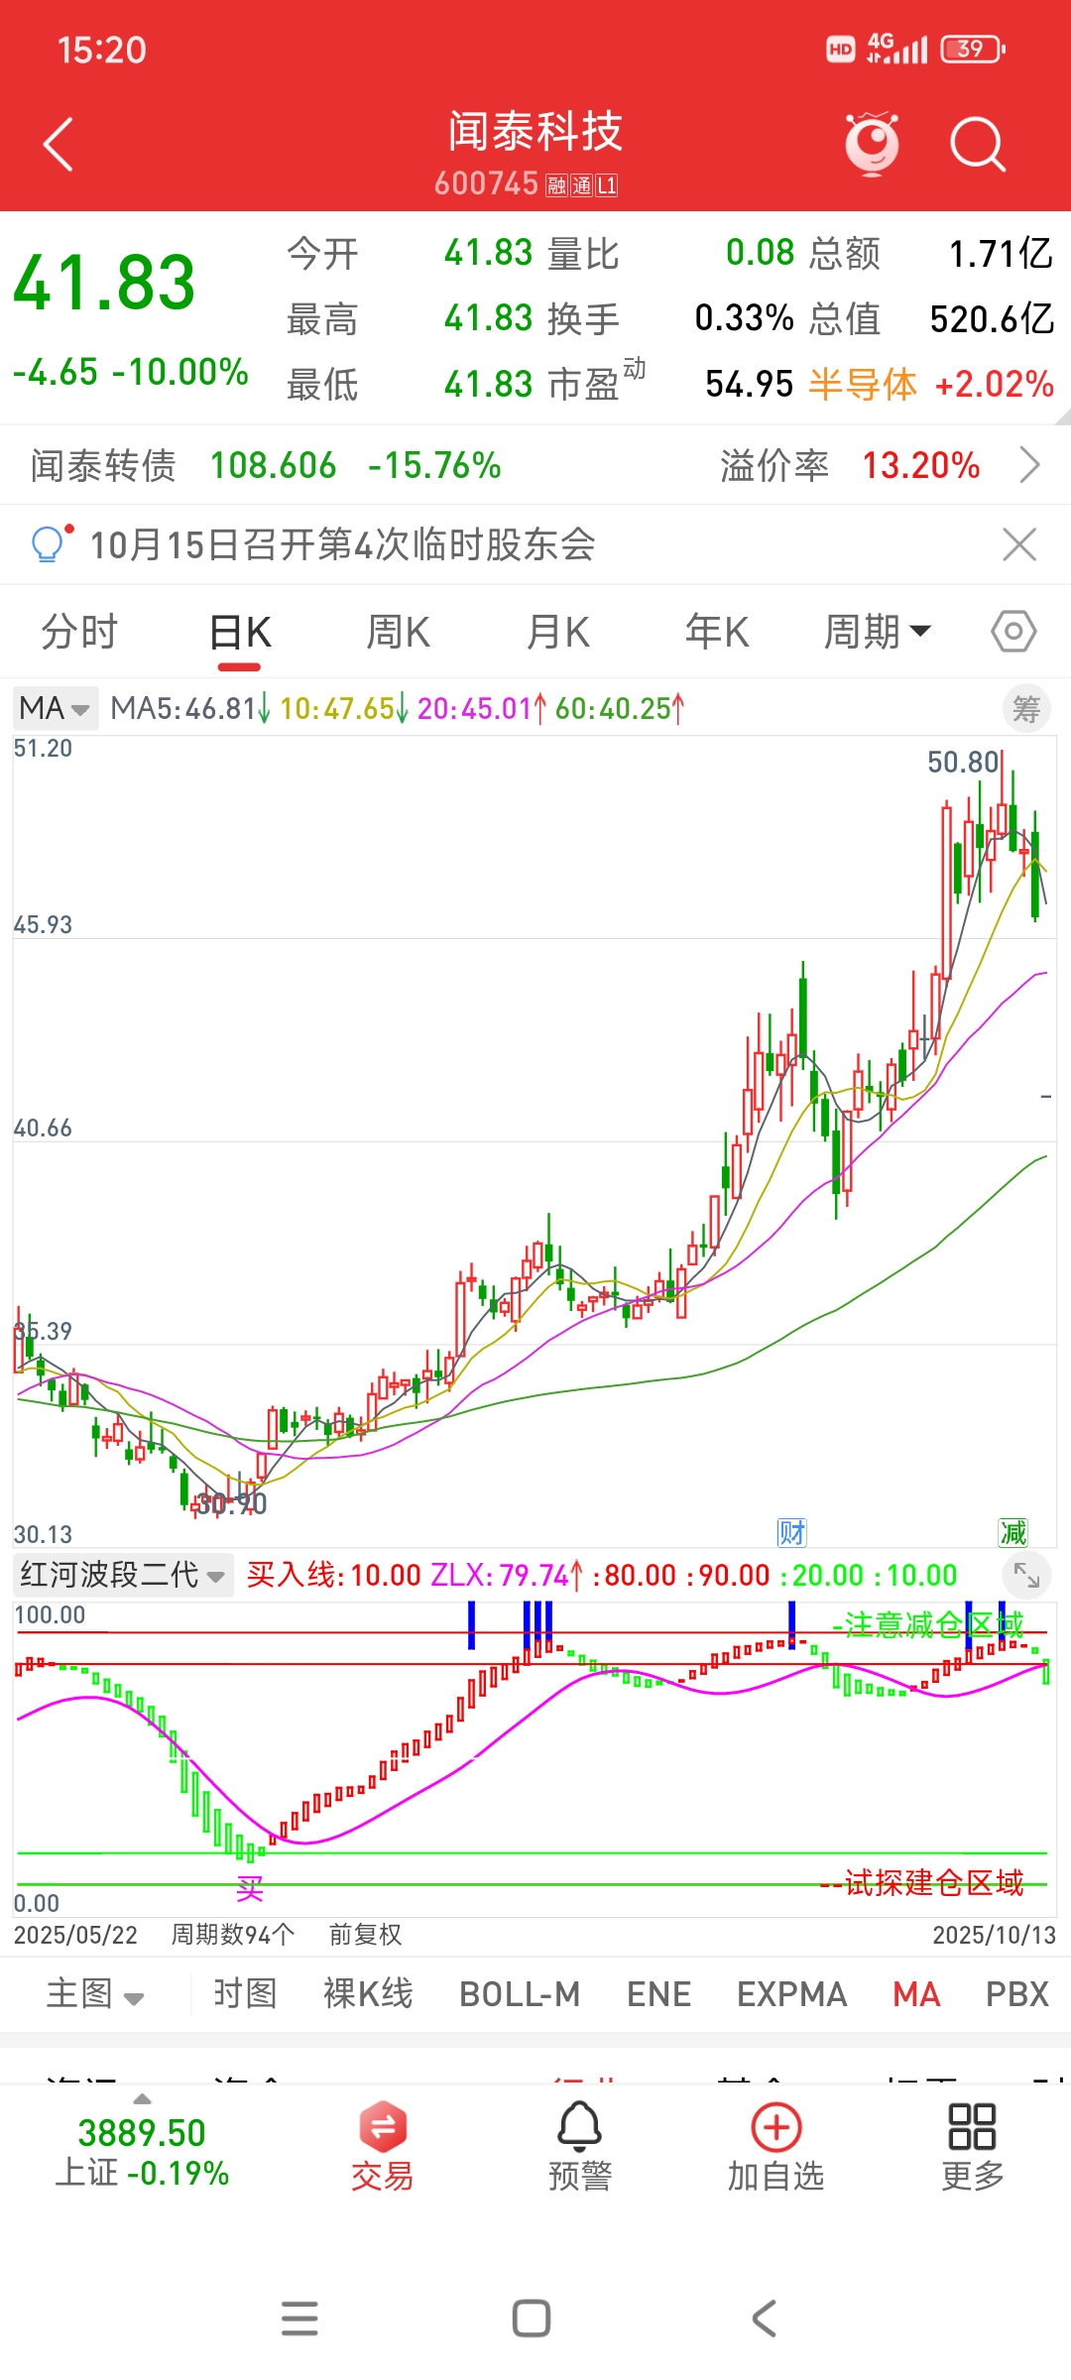Tap 前复权 adjustment label
The image size is (1071, 2380).
[365, 1935]
